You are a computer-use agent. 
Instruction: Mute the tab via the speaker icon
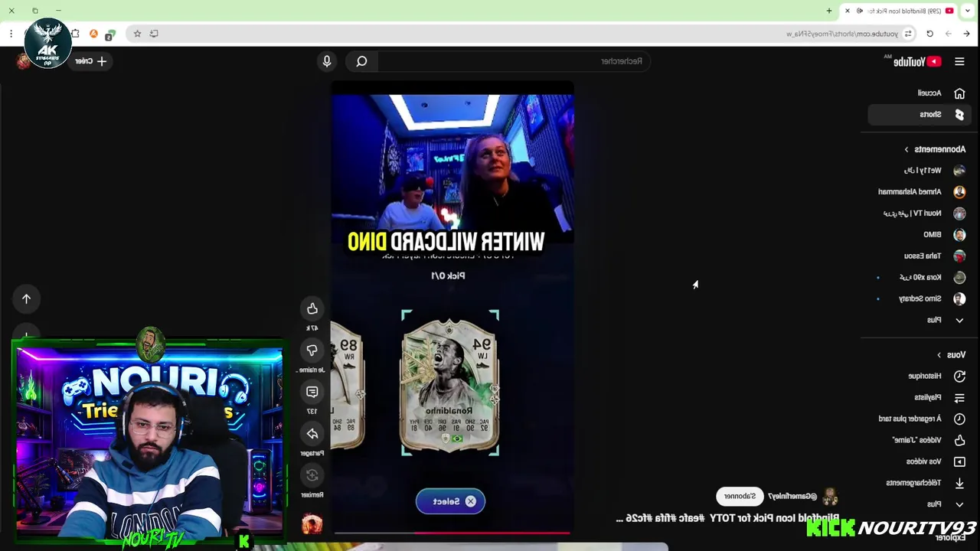point(860,11)
